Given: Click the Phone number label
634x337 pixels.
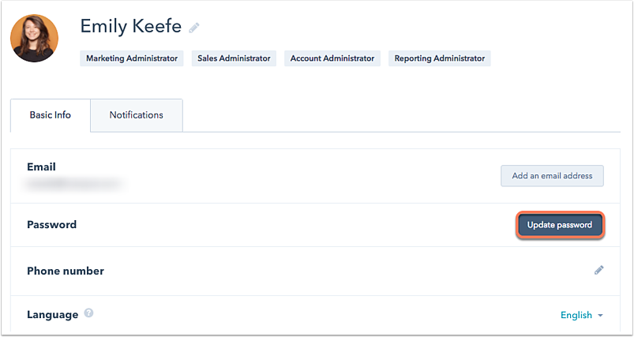Looking at the screenshot, I should (x=66, y=271).
